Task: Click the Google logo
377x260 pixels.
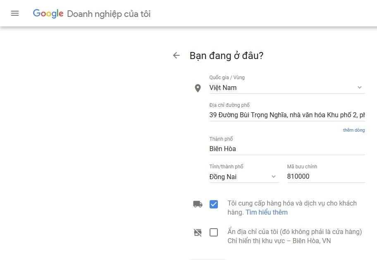Action: pyautogui.click(x=48, y=14)
